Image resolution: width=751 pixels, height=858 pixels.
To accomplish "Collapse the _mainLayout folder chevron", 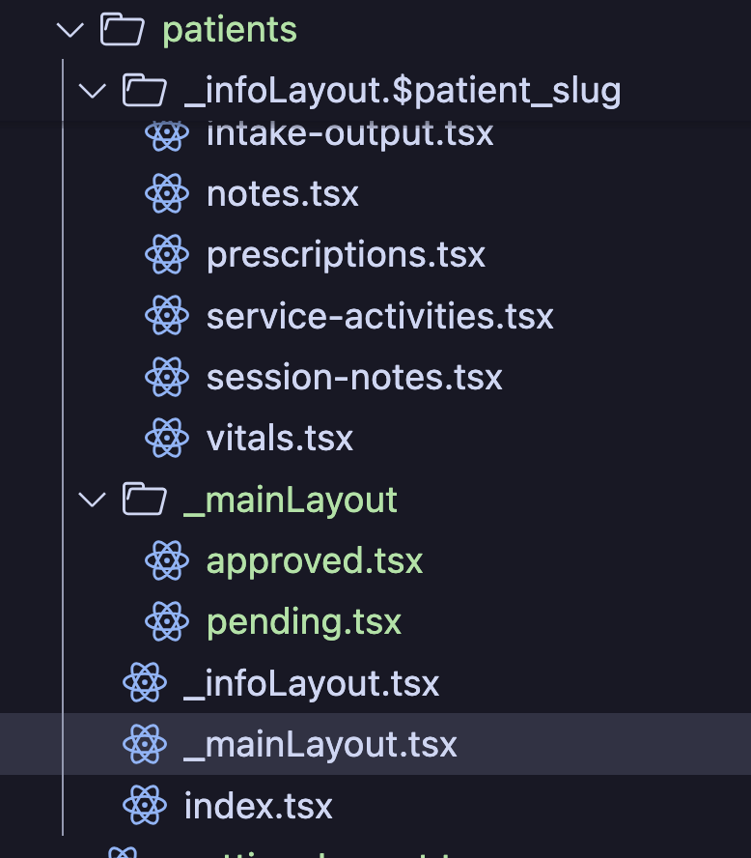I will pos(93,500).
